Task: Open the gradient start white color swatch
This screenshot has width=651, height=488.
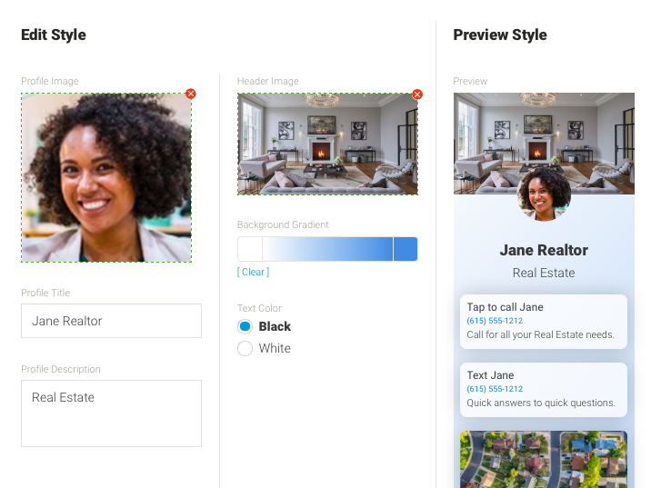Action: pos(250,249)
